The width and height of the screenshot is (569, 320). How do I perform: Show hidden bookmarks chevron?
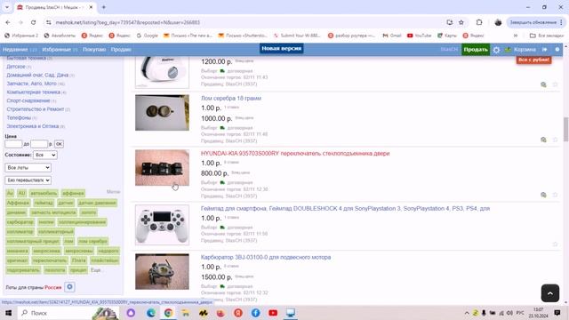pyautogui.click(x=516, y=36)
